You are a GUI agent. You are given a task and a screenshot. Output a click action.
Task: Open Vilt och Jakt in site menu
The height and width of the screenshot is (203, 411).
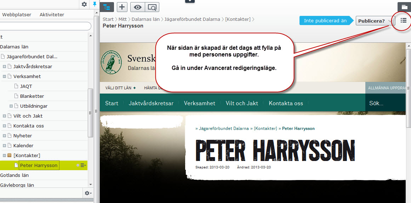[242, 103]
